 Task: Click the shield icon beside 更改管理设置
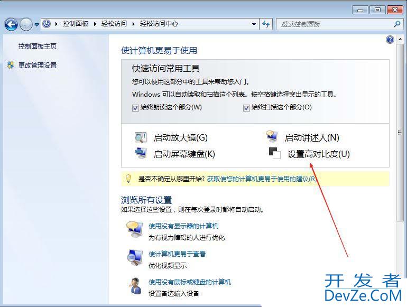pyautogui.click(x=11, y=65)
